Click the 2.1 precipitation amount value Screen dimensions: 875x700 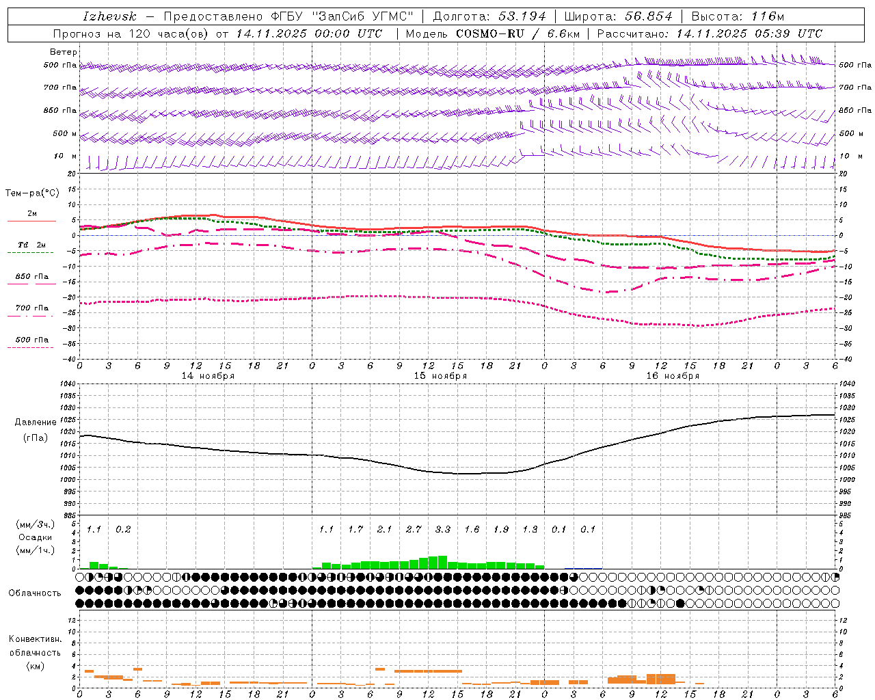click(384, 530)
